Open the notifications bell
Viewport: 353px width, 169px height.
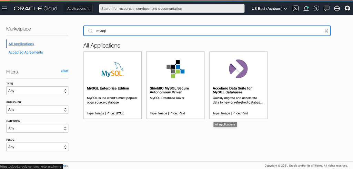pos(306,9)
